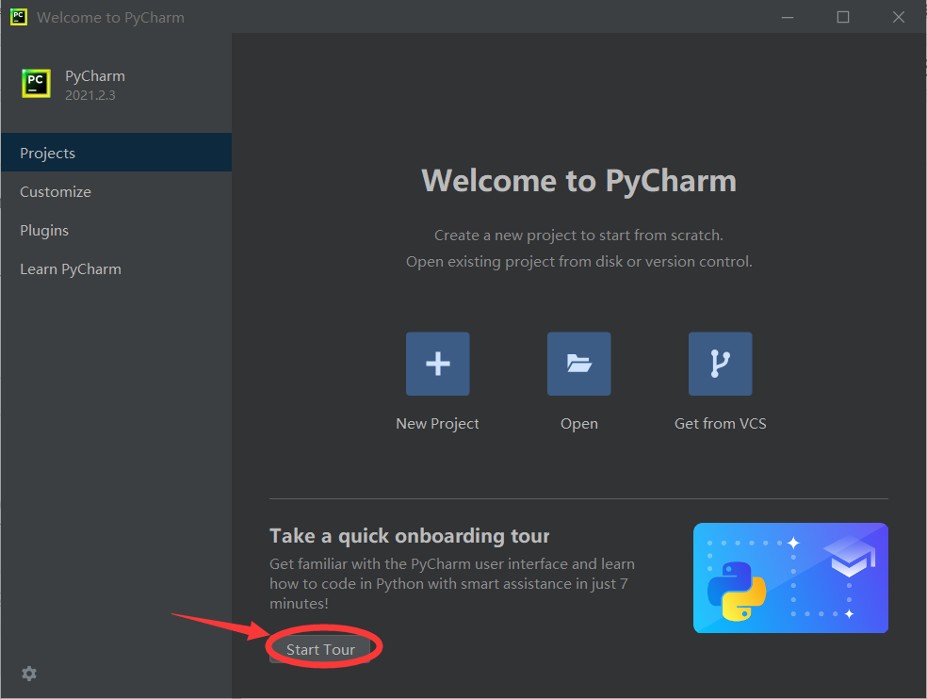Maximize the Welcome to PyCharm window
927x699 pixels.
843,17
